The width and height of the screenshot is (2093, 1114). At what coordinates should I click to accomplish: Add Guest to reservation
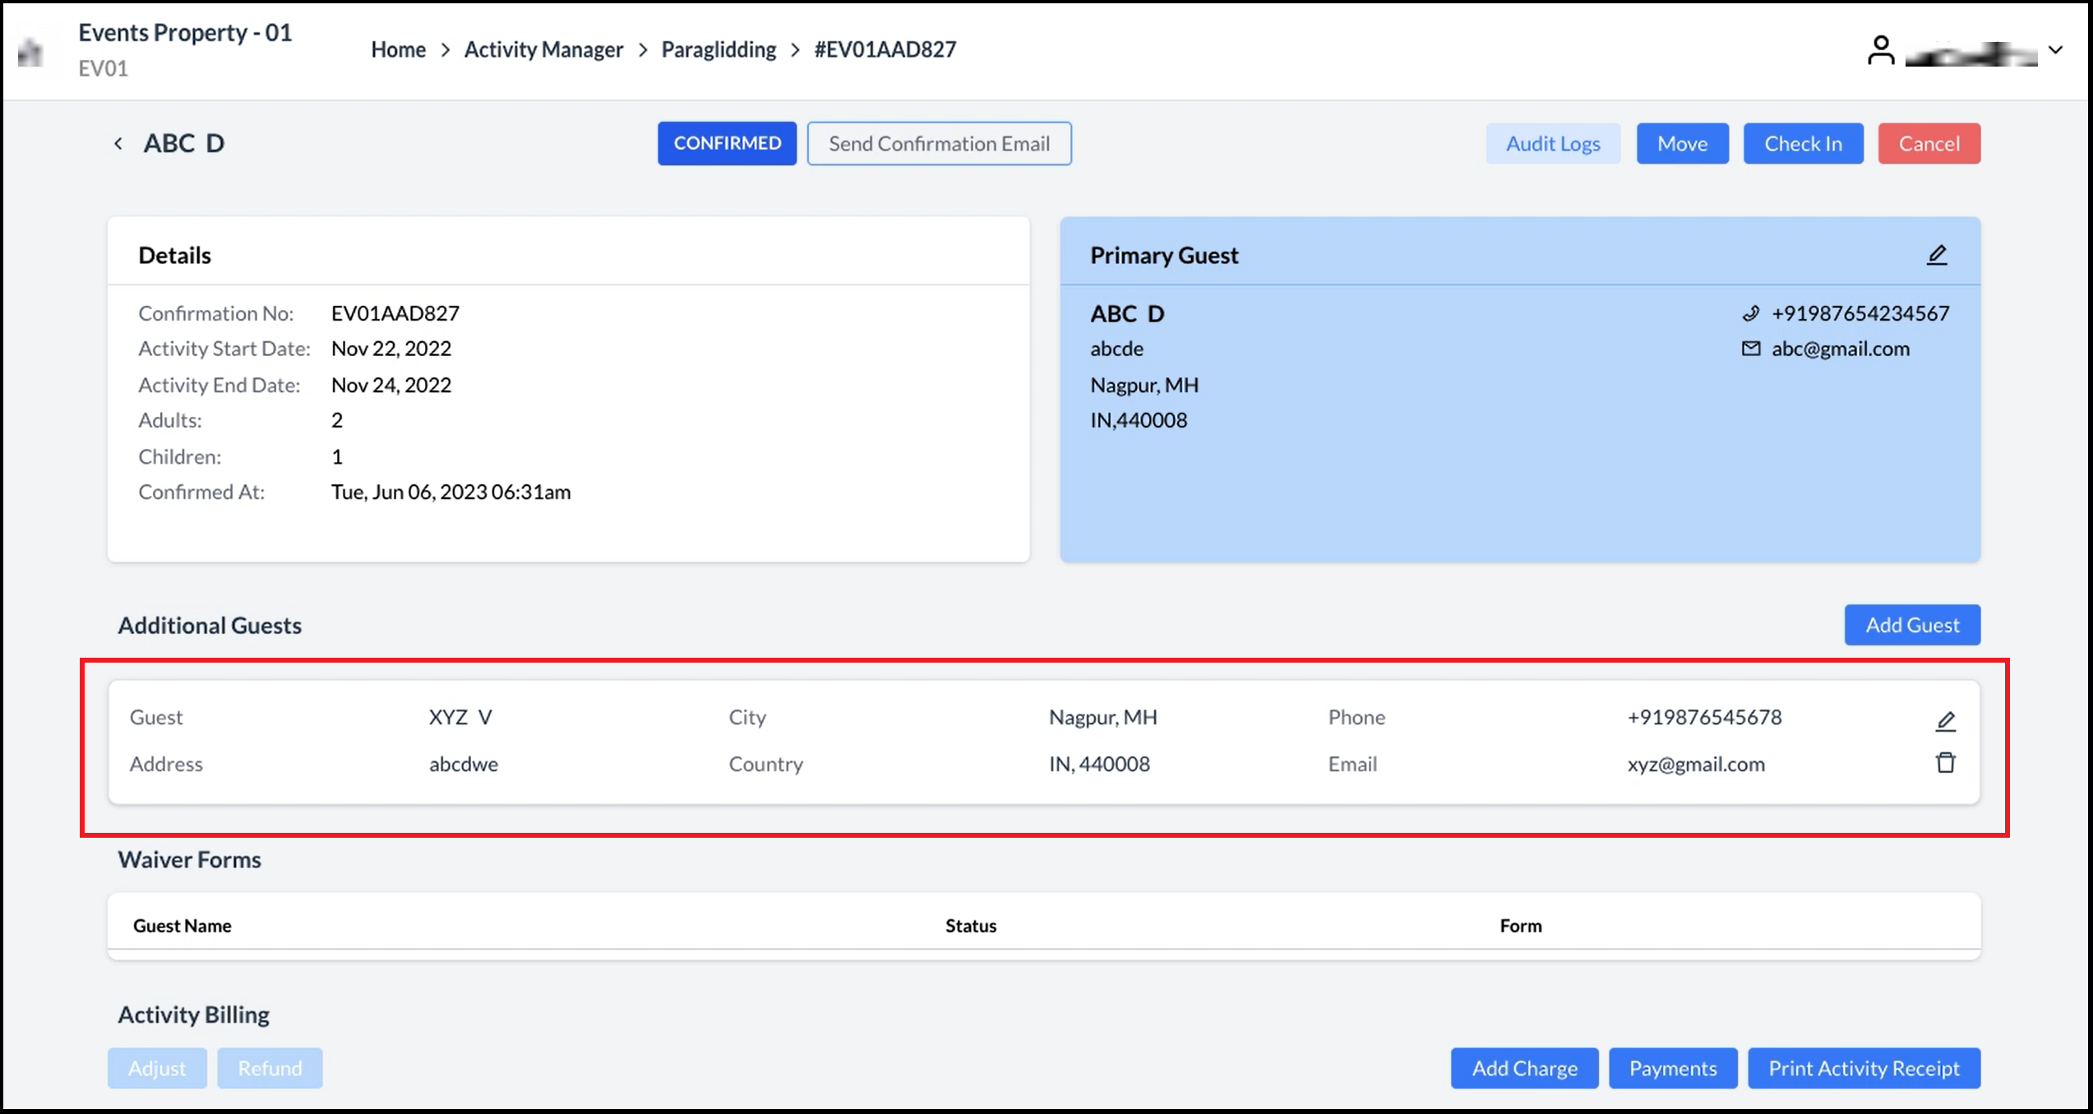tap(1912, 625)
